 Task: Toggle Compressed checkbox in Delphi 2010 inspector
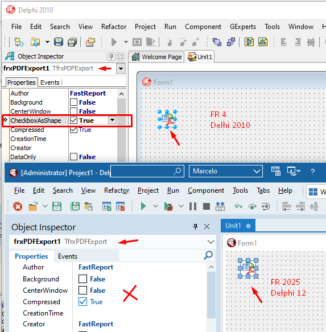click(x=73, y=130)
